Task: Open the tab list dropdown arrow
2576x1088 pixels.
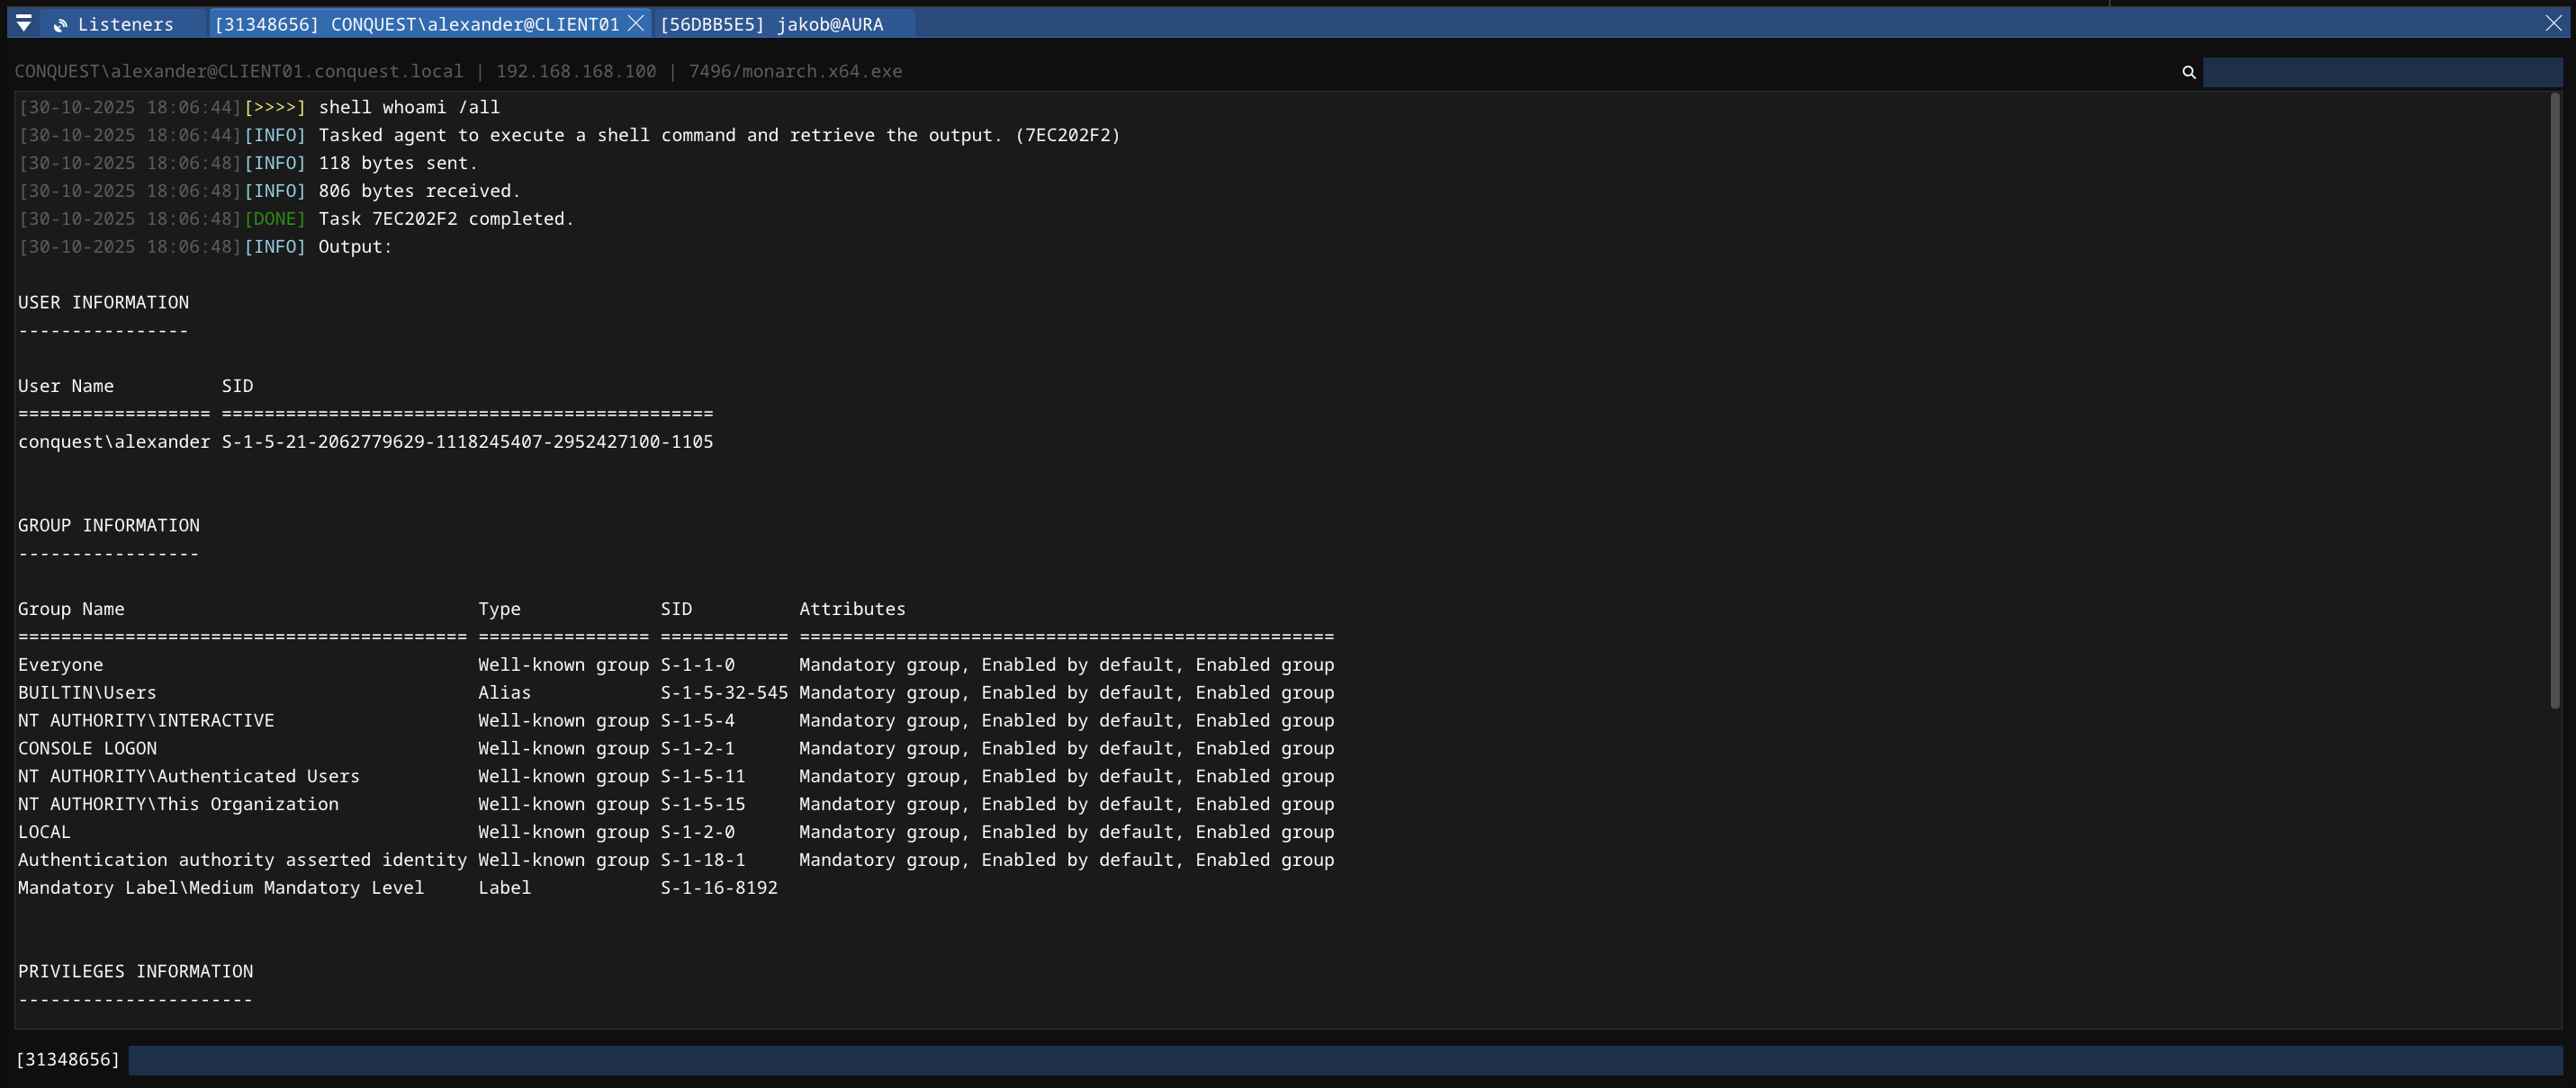Action: 23,23
